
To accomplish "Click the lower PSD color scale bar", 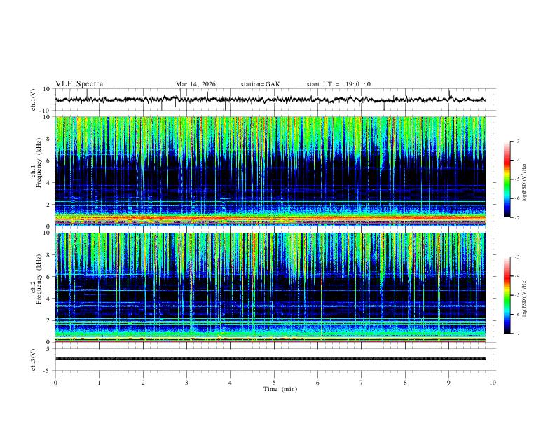I will [x=507, y=295].
